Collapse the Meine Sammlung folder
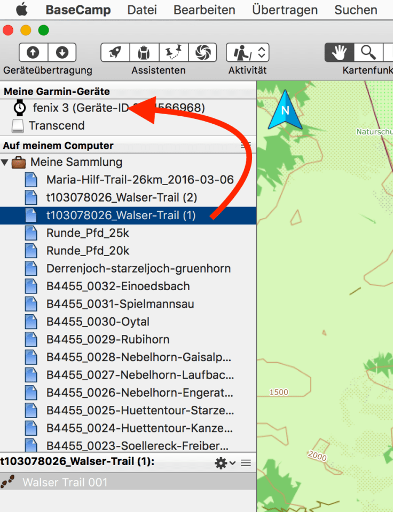This screenshot has height=512, width=393. (x=6, y=162)
